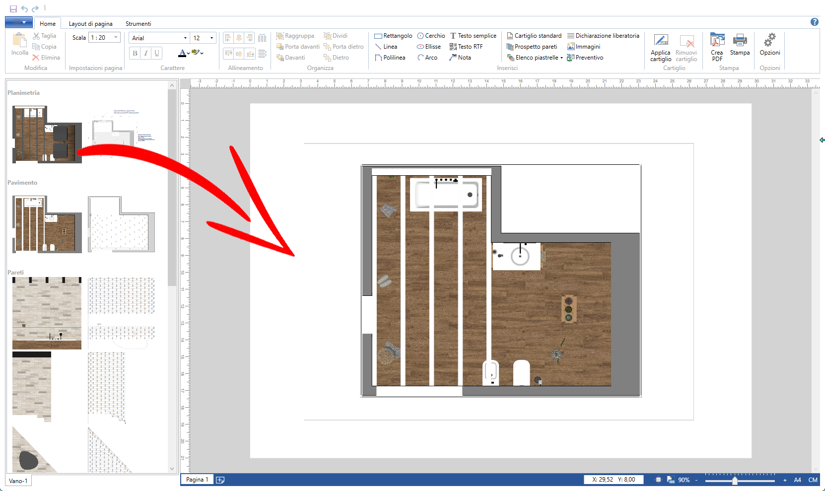
Task: Insert Testo semplice text
Action: pos(473,36)
